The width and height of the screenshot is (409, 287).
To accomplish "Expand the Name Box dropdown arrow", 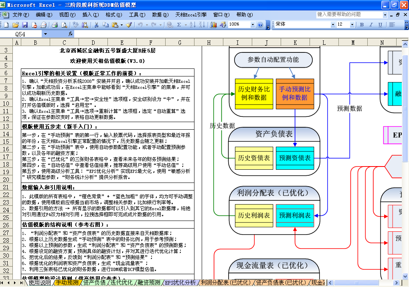I will (45, 34).
